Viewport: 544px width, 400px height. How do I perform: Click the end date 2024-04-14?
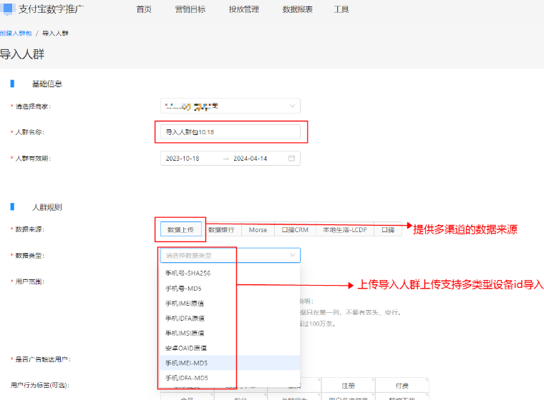[x=250, y=159]
